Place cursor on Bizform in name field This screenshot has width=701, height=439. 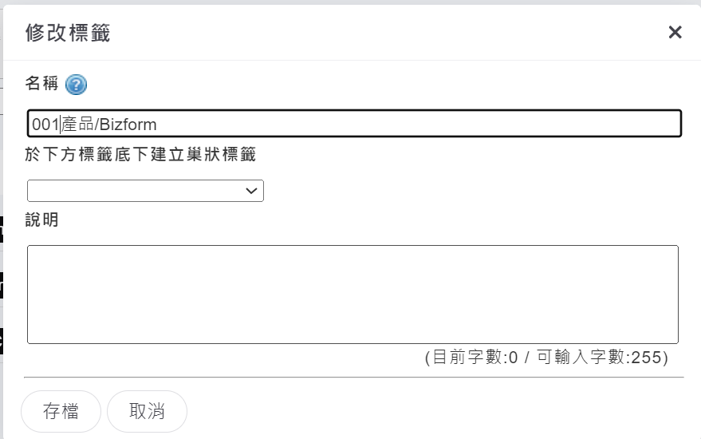tap(128, 125)
